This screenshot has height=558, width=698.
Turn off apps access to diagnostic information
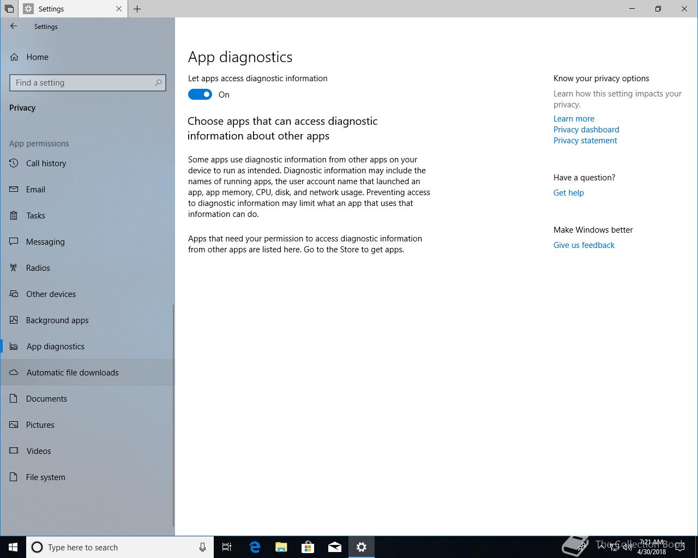coord(200,94)
